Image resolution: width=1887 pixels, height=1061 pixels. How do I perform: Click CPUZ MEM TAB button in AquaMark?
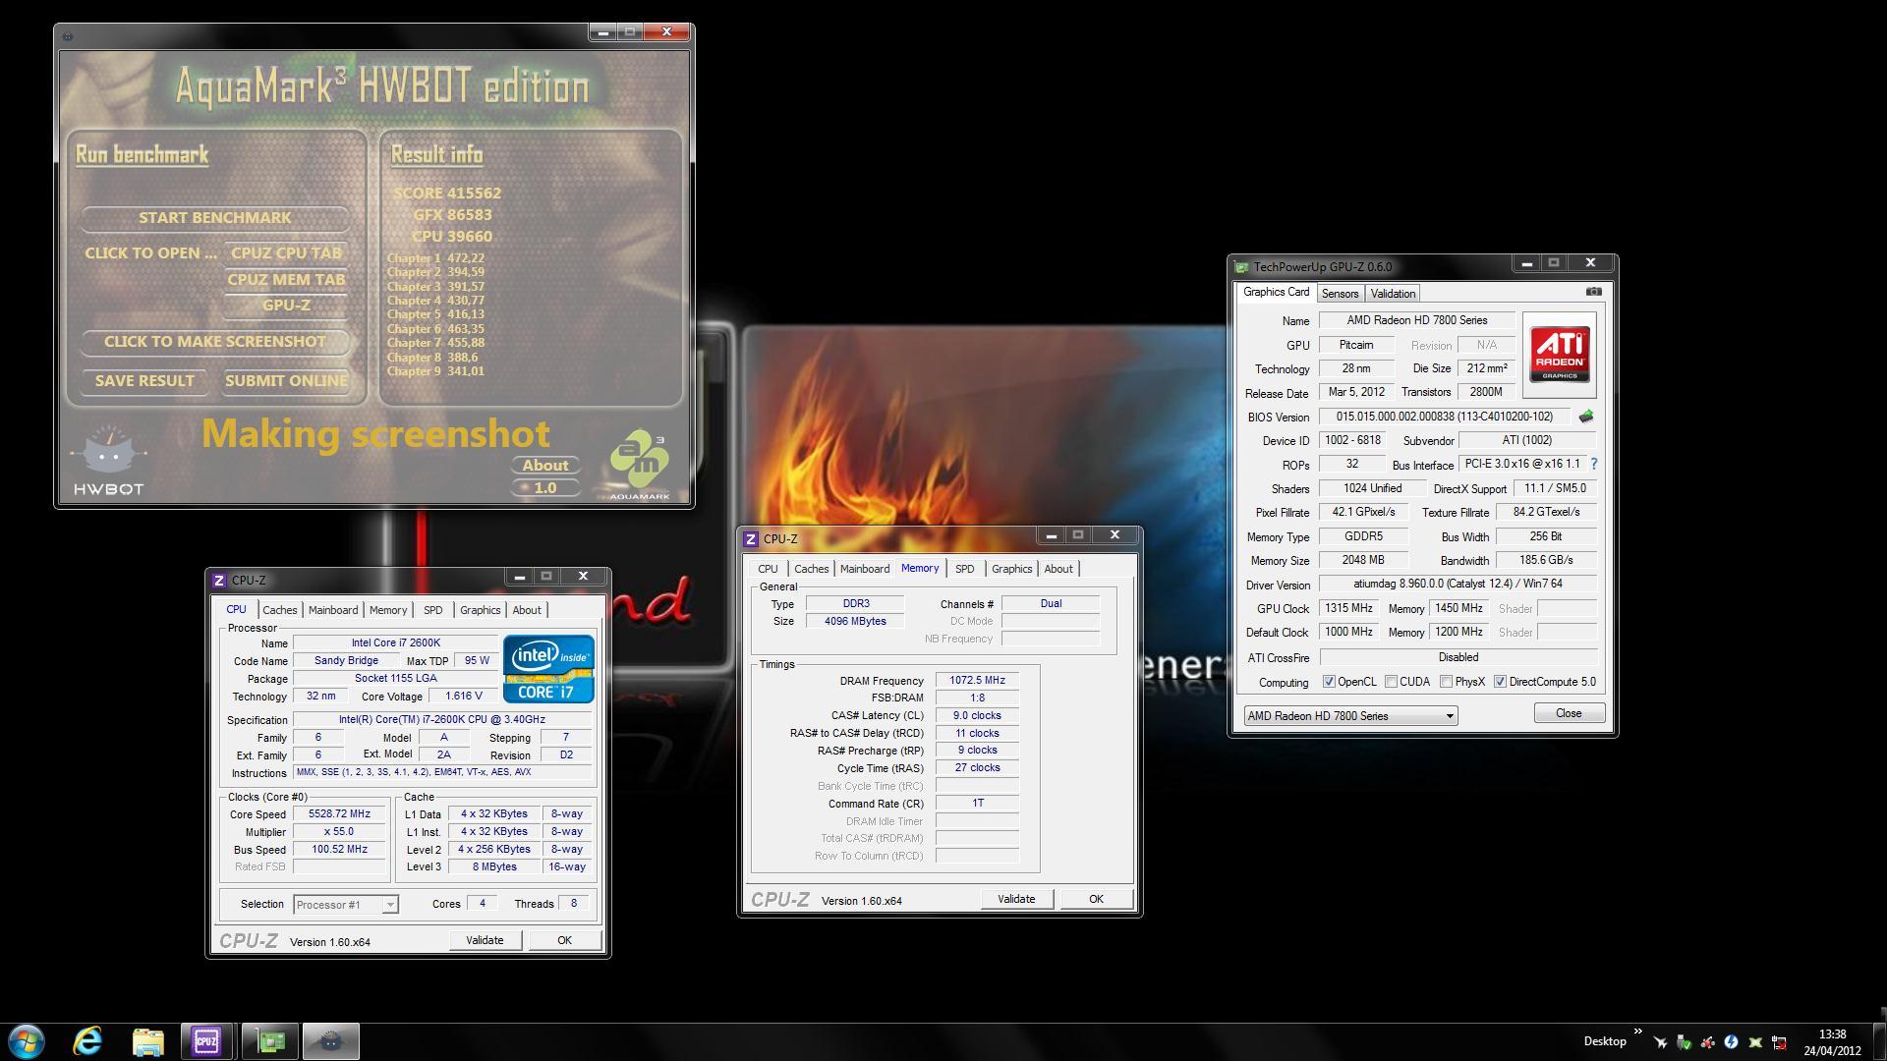[x=286, y=280]
